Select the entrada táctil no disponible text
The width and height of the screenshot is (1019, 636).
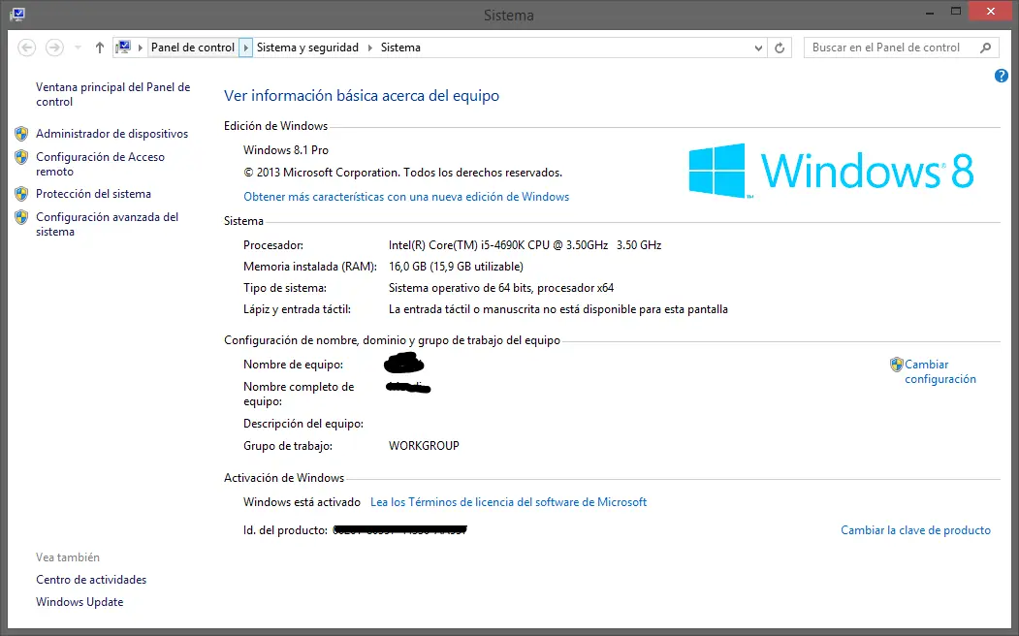(x=558, y=309)
